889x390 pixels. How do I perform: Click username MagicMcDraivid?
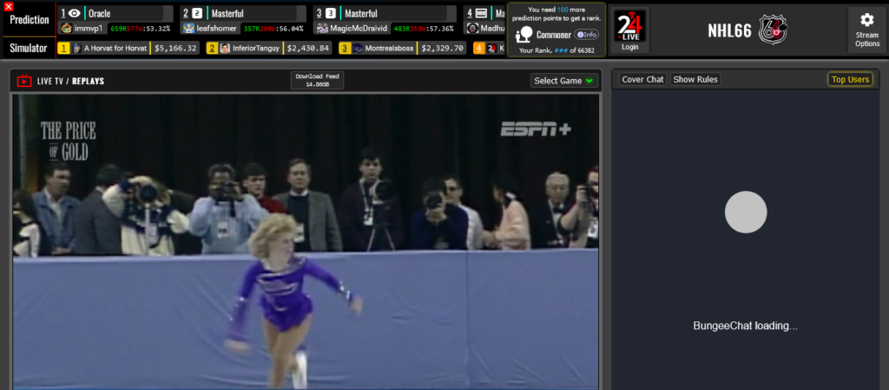click(357, 29)
